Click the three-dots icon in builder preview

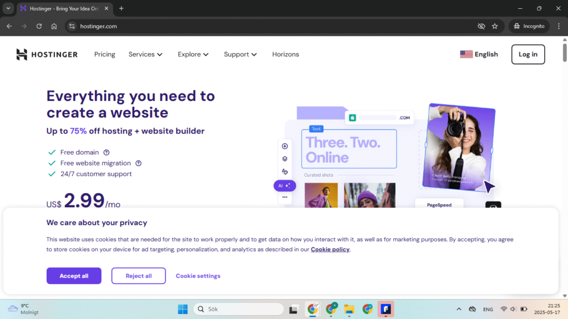[285, 197]
